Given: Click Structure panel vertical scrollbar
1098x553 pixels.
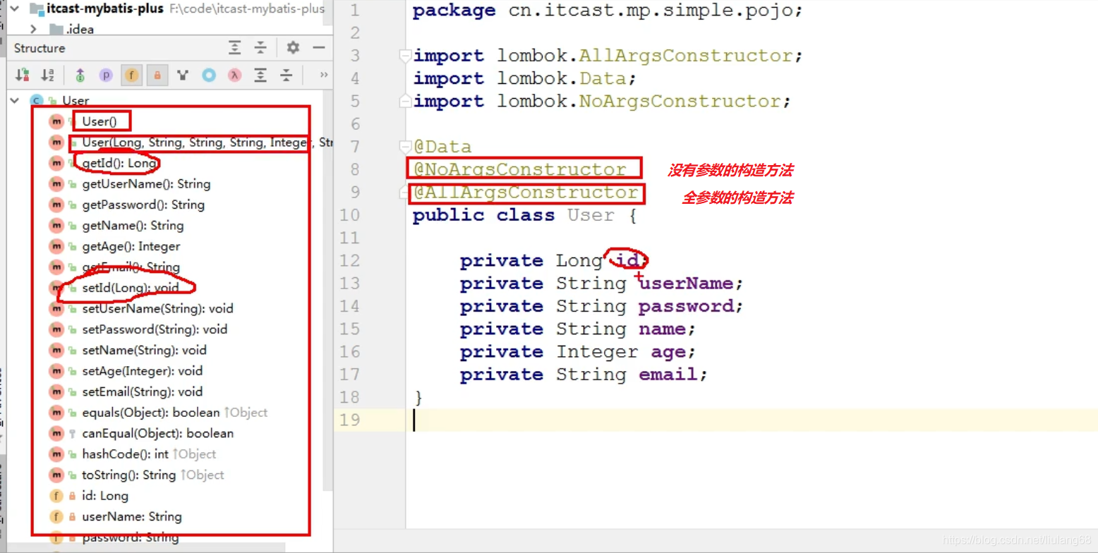Looking at the screenshot, I should pos(327,289).
